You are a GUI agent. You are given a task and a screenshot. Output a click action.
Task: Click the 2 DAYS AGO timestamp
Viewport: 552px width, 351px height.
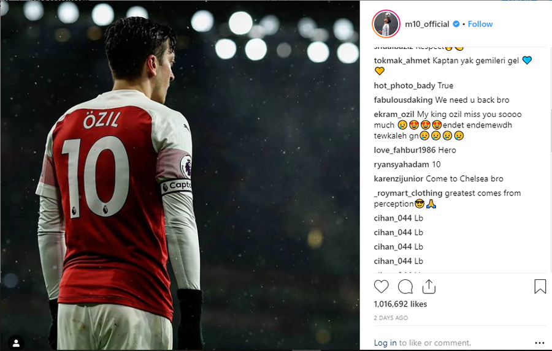[391, 318]
